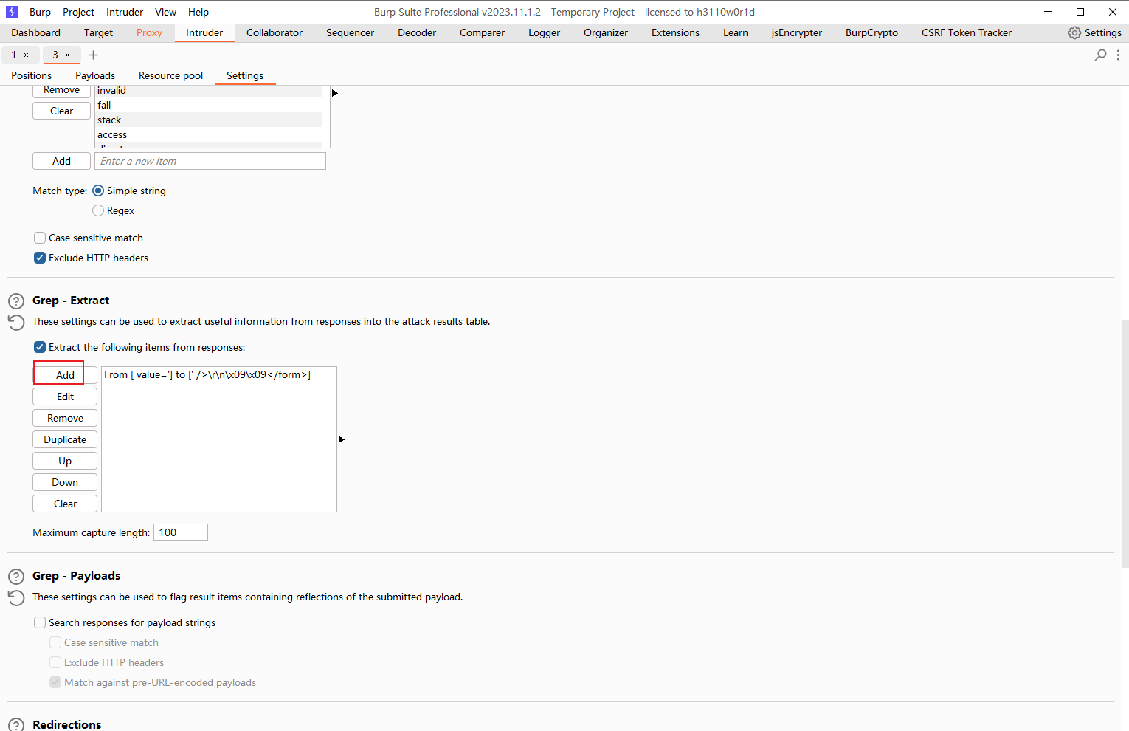This screenshot has height=731, width=1129.
Task: Switch to the jsEncrypter tab
Action: (796, 32)
